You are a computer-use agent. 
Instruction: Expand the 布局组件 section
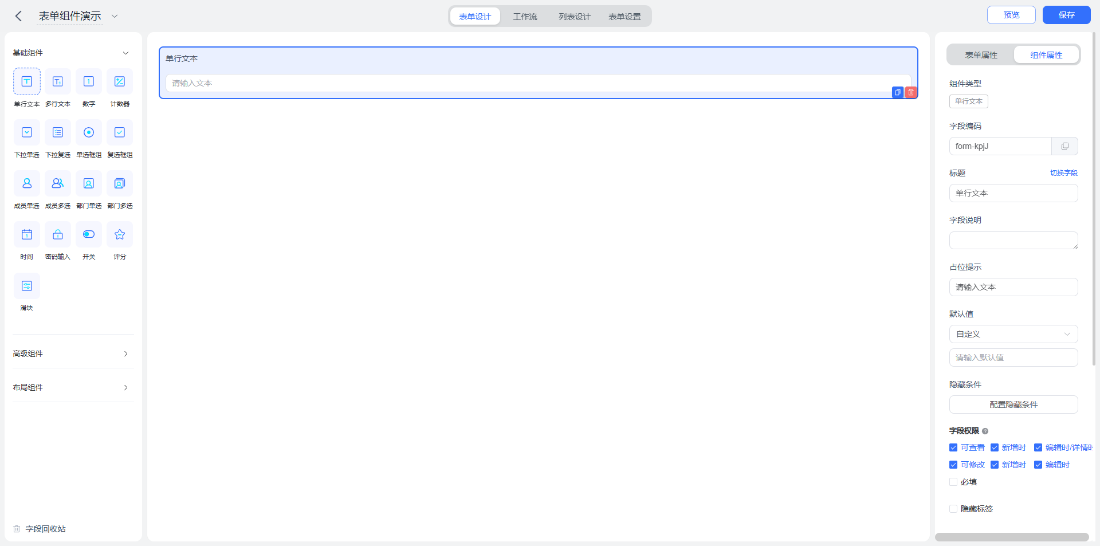point(73,387)
